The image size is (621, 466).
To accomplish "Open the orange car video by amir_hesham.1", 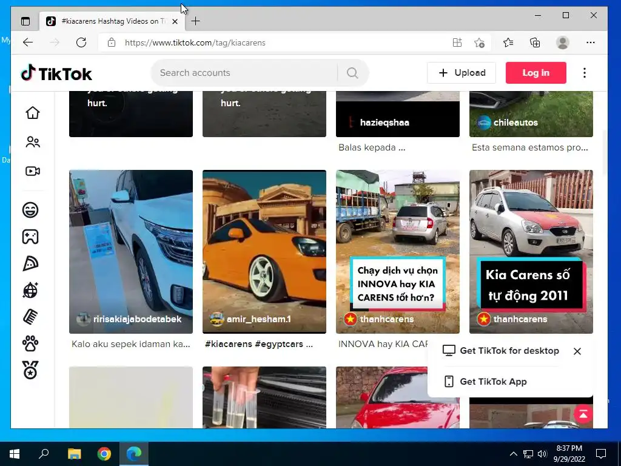I will coord(264,252).
